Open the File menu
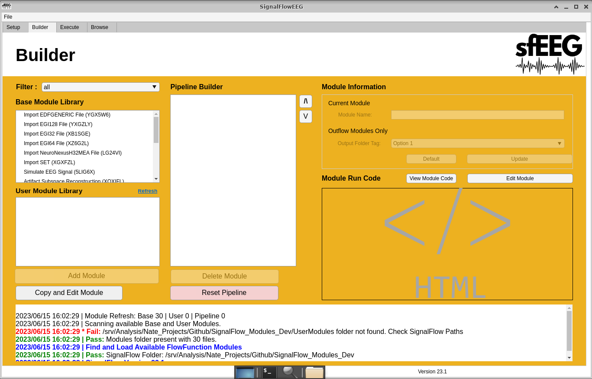Viewport: 592px width, 379px height. point(8,17)
